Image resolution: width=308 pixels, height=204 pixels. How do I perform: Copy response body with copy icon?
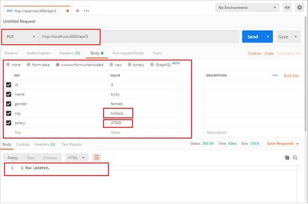287,157
